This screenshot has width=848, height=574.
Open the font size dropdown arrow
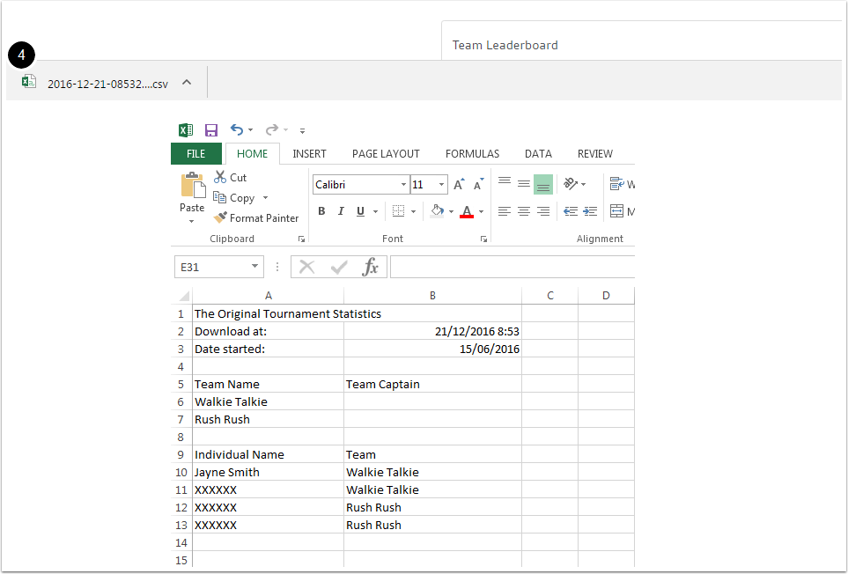coord(441,185)
